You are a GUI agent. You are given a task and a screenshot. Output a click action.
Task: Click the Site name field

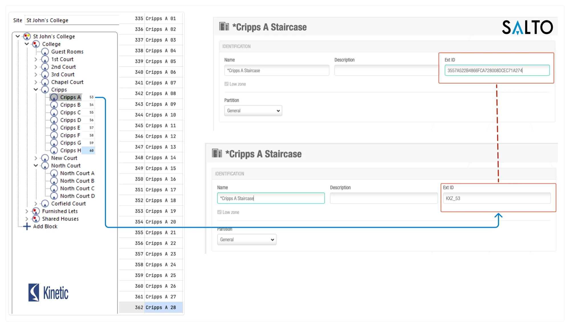(x=71, y=20)
